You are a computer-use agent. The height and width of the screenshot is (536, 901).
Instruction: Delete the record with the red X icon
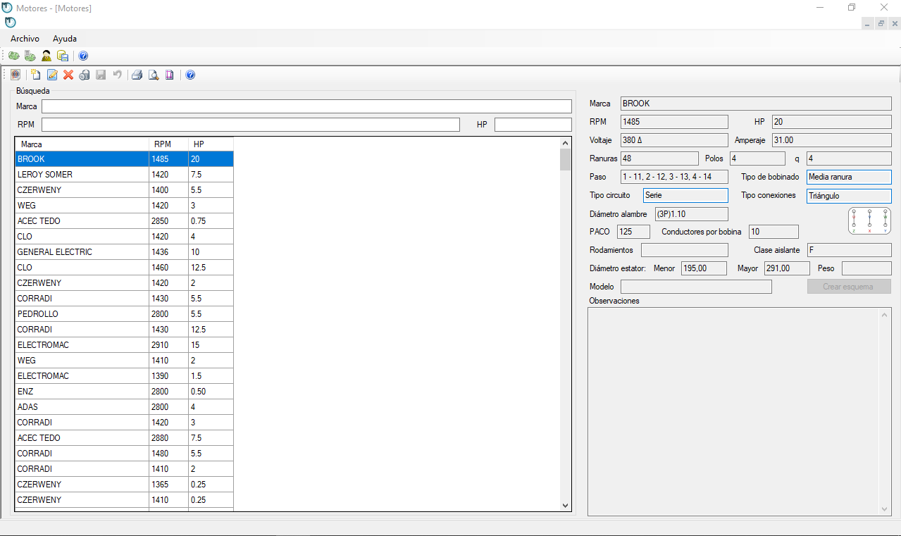coord(68,75)
